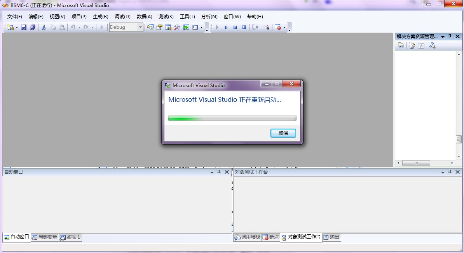The width and height of the screenshot is (464, 253).
Task: Open the 数据(A) menu
Action: [145, 17]
